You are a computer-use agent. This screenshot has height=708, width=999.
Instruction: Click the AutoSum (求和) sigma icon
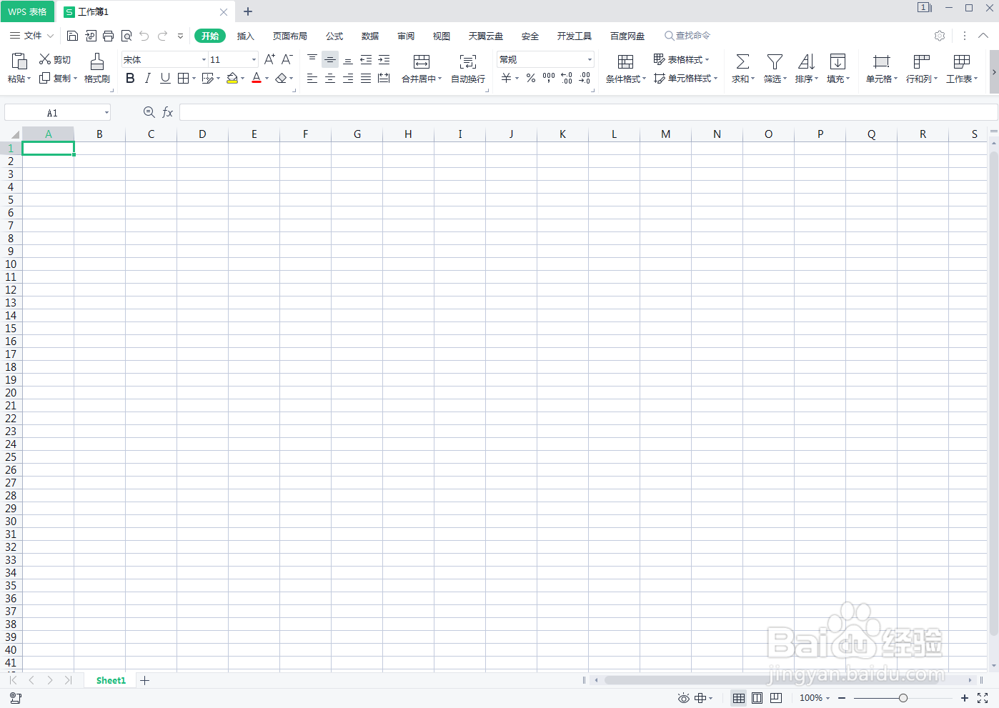[743, 62]
